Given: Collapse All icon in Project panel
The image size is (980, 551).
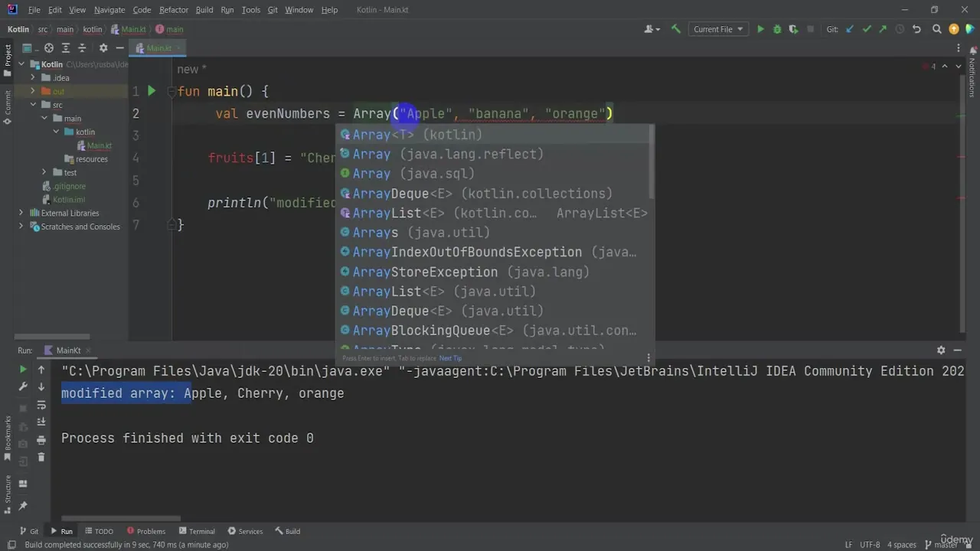Looking at the screenshot, I should (82, 47).
